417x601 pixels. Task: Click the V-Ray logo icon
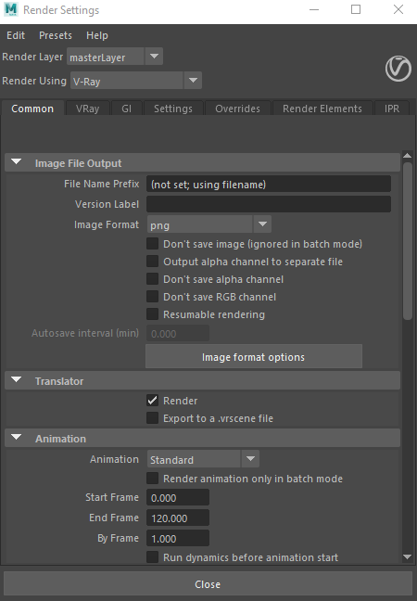point(398,69)
